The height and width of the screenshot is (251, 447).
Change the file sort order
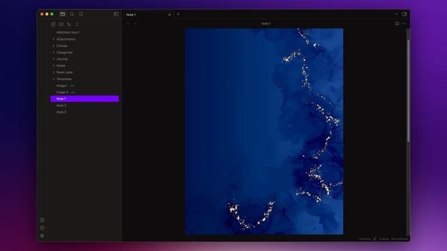69,24
